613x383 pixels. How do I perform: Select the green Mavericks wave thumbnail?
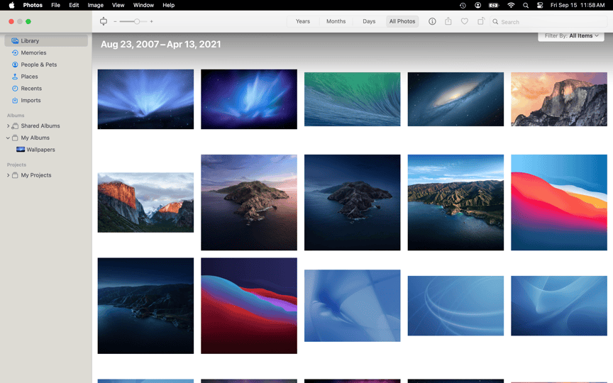pyautogui.click(x=352, y=99)
